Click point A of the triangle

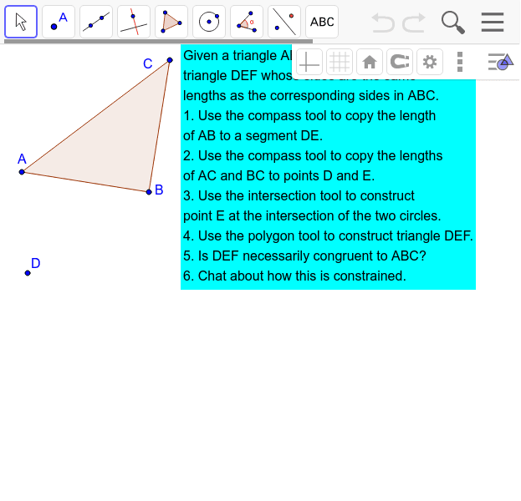tap(22, 172)
